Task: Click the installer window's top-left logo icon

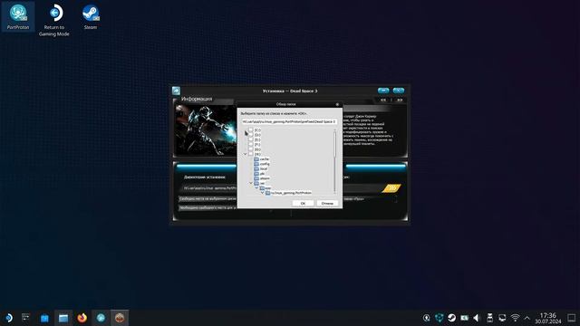Action: pos(176,91)
